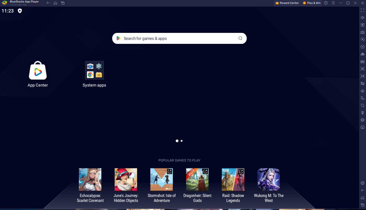
Task: Click the fullscreen icon in the sidebar
Action: tap(362, 10)
